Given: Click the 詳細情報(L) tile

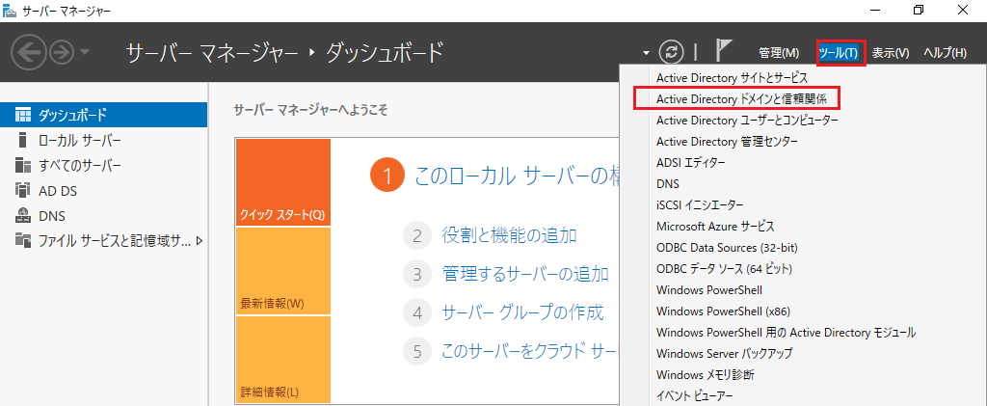Looking at the screenshot, I should coord(282,360).
